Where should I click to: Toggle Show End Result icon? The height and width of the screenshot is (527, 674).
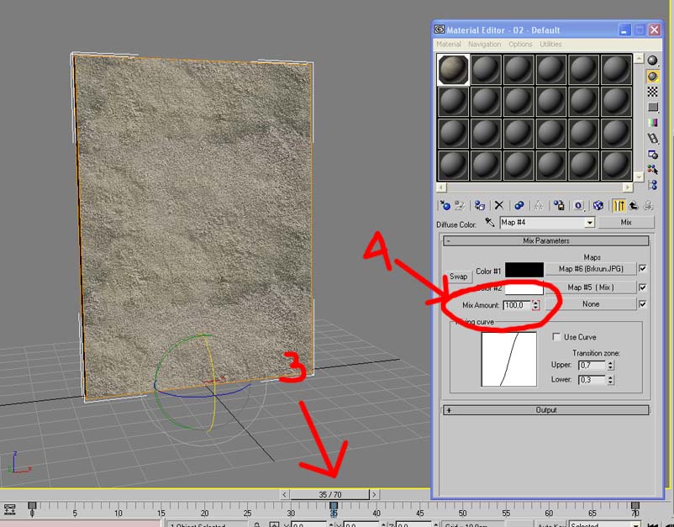point(619,205)
